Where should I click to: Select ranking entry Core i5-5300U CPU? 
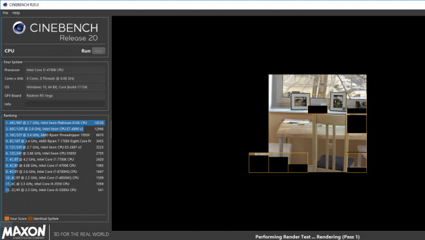[54, 190]
